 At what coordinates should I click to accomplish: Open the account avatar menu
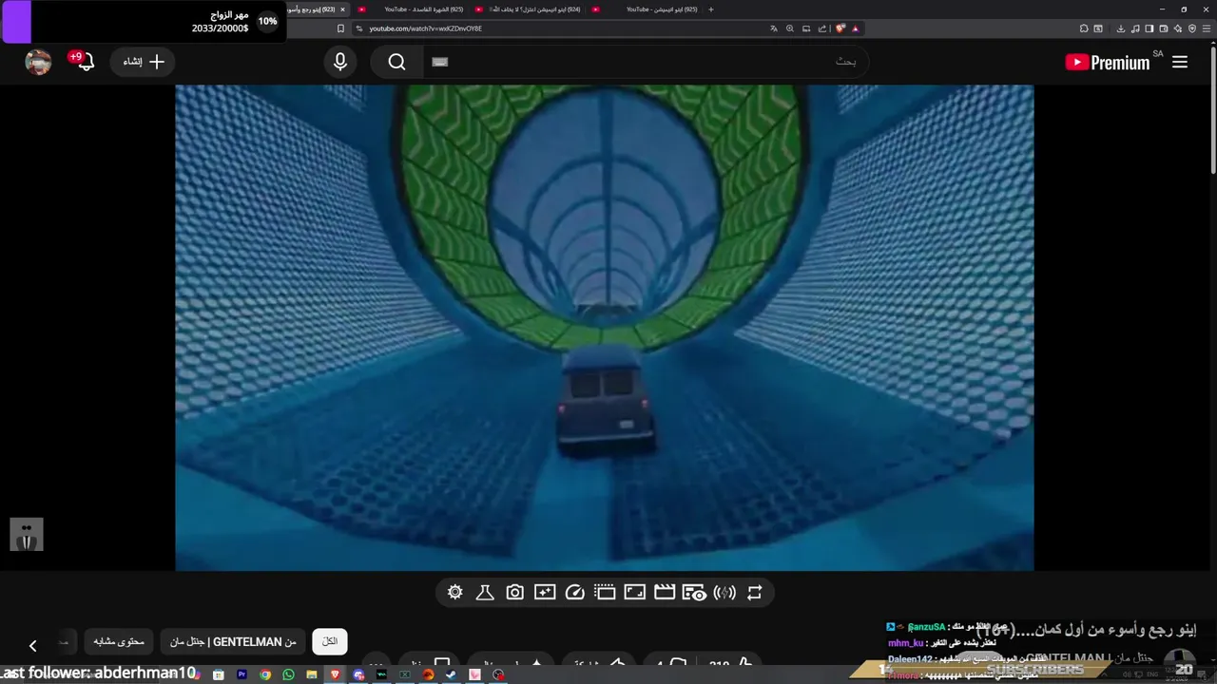click(38, 62)
